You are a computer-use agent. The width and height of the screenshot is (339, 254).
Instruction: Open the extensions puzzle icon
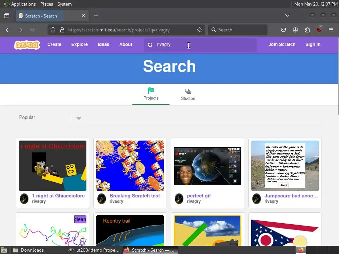(307, 30)
